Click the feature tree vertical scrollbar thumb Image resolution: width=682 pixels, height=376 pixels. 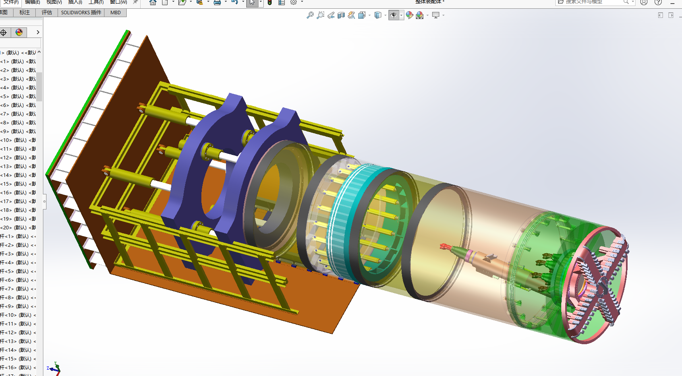[39, 87]
